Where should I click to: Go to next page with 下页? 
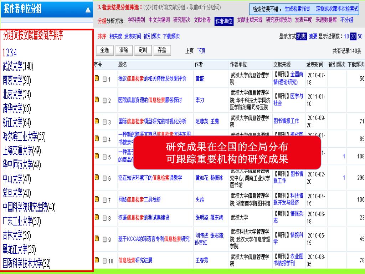point(201,51)
